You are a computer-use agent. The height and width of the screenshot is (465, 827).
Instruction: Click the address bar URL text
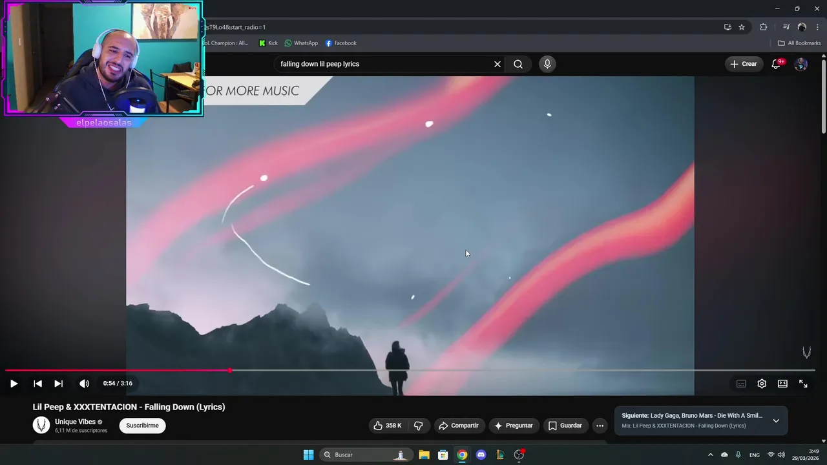click(236, 27)
